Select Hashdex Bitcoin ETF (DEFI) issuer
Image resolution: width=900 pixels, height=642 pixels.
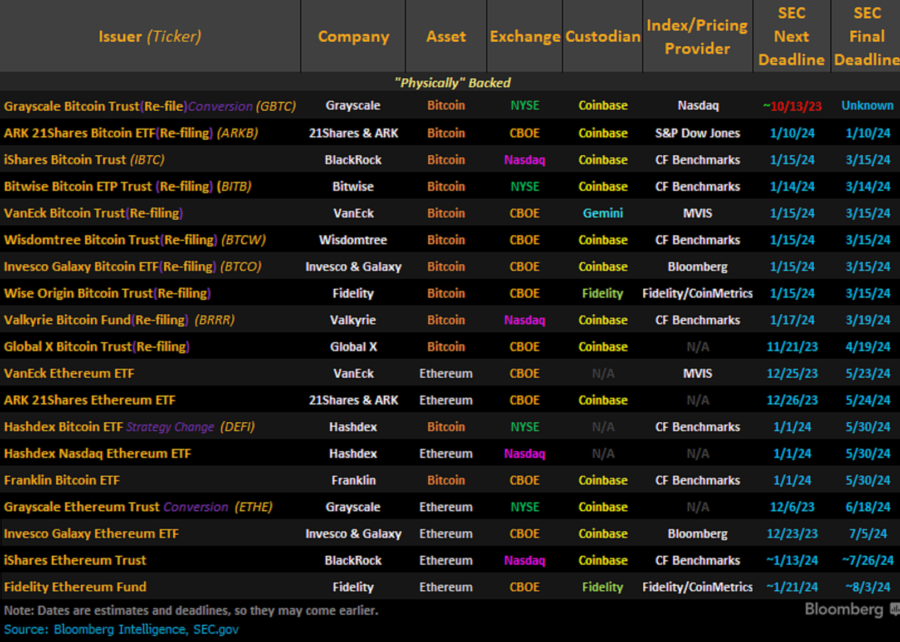(129, 427)
